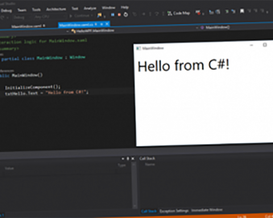Screen dimensions: 273x218
Task: Toggle auto-hide pin of the bottom-left panel
Action: 128,158
